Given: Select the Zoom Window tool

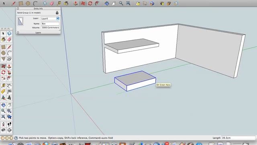Looking at the screenshot, I should 9,111.
